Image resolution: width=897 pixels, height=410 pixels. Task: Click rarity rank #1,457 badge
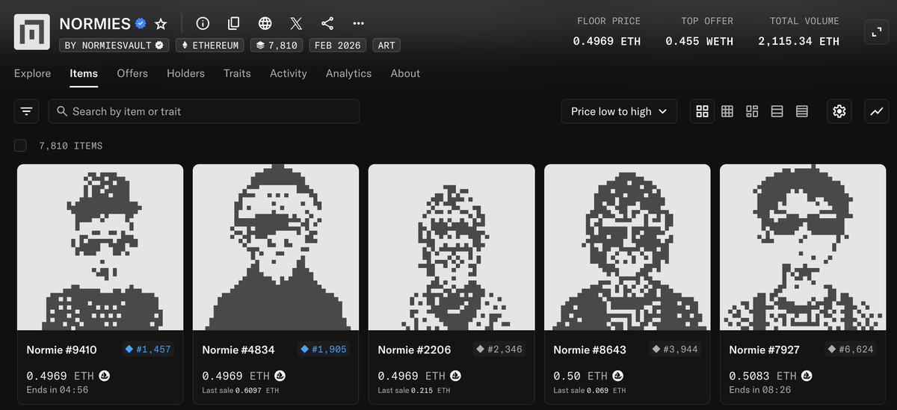[148, 350]
